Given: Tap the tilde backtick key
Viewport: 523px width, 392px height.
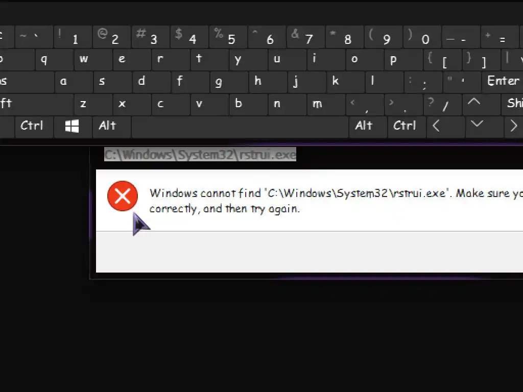Looking at the screenshot, I should [34, 37].
